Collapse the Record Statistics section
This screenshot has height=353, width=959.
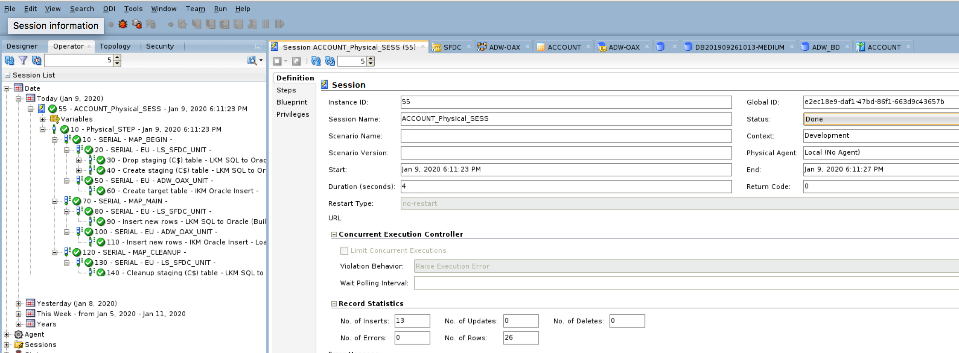click(334, 304)
